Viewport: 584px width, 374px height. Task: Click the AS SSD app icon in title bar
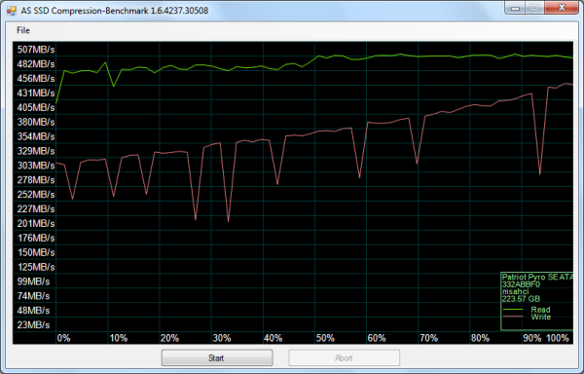[x=11, y=10]
